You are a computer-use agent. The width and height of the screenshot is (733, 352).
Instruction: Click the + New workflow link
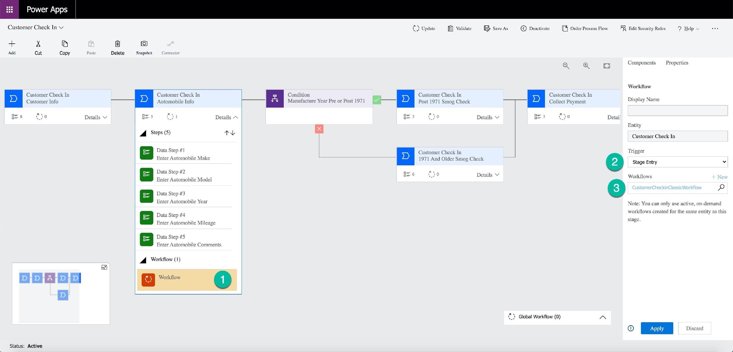[720, 177]
